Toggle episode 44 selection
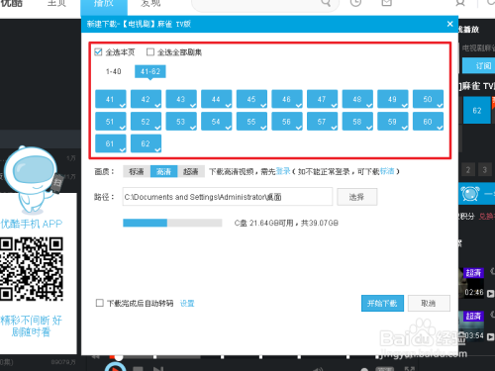The width and height of the screenshot is (495, 371). [x=217, y=99]
